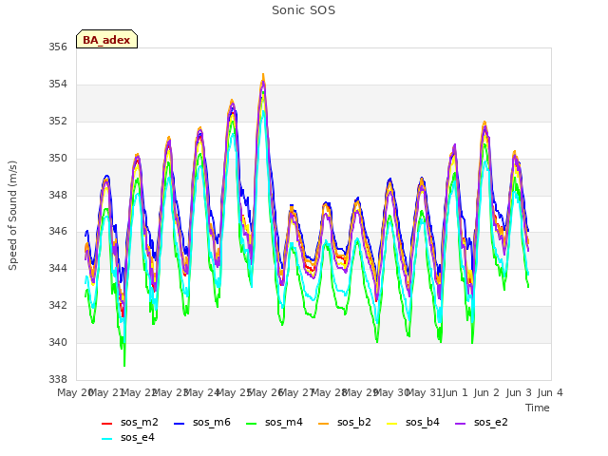
Task: Click the 356 y-axis tick label
Action: (x=58, y=47)
